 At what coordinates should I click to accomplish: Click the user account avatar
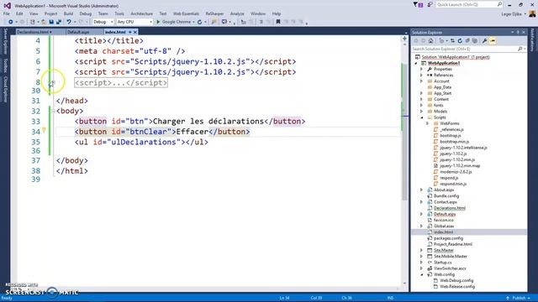[532, 13]
